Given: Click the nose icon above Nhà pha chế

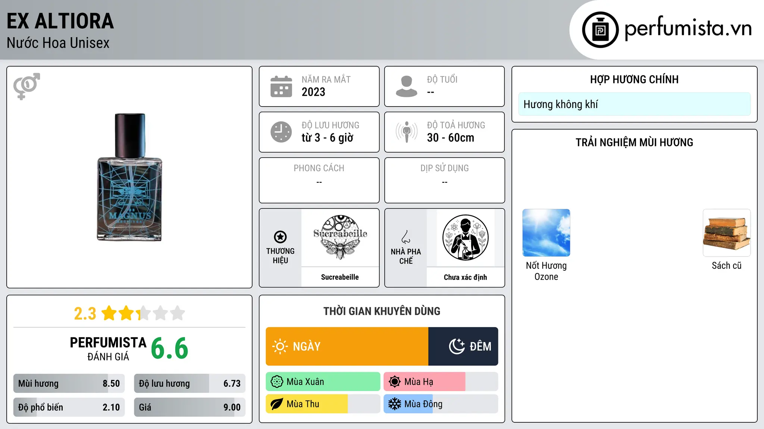Looking at the screenshot, I should click(x=406, y=237).
